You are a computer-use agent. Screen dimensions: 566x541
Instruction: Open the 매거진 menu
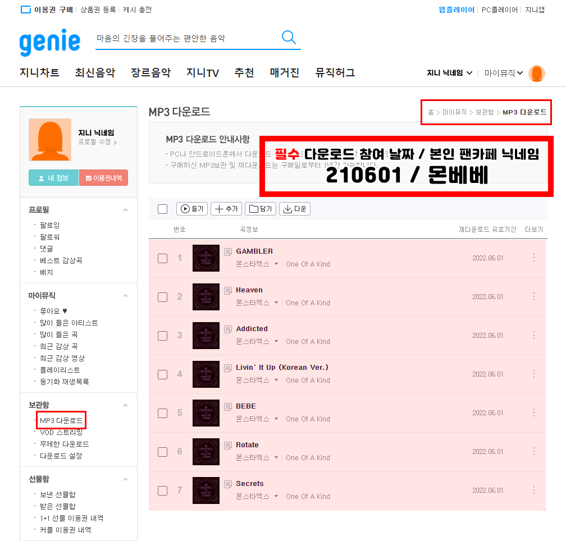point(285,72)
